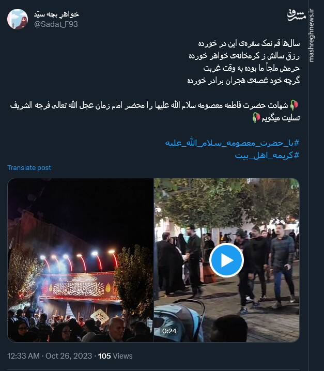Viewport: 324px width, 371px height.
Task: View the 105 Views count
Action: [x=115, y=356]
